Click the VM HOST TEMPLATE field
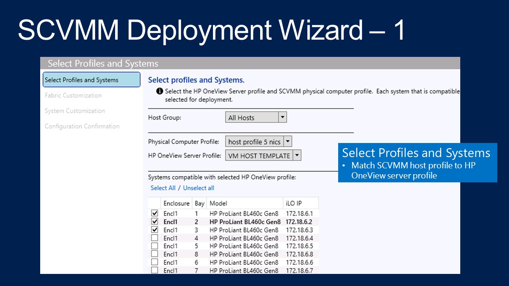 263,155
